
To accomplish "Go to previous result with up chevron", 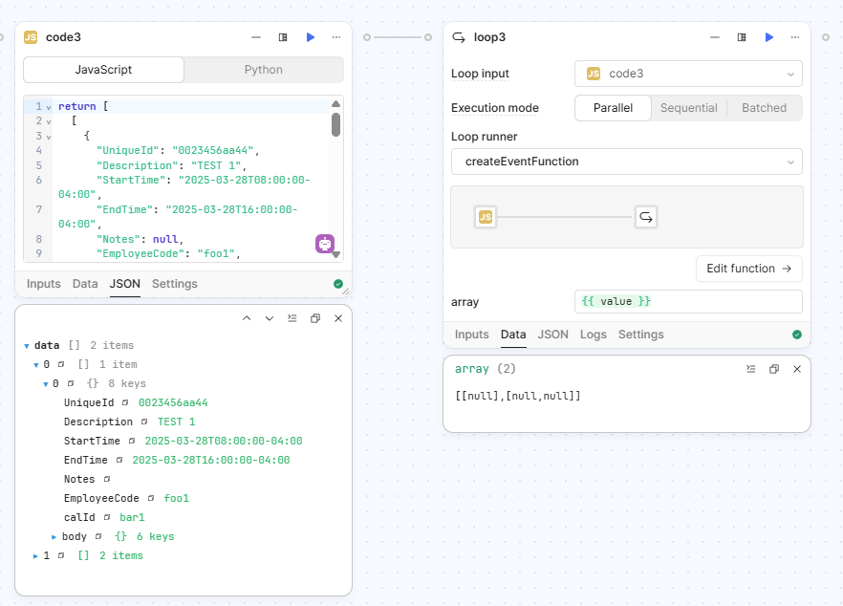I will tap(247, 318).
